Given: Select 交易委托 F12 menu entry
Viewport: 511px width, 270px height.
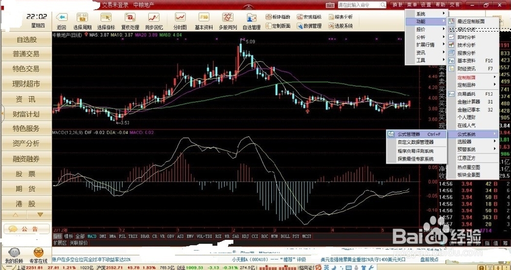Looking at the screenshot, I should click(473, 94).
